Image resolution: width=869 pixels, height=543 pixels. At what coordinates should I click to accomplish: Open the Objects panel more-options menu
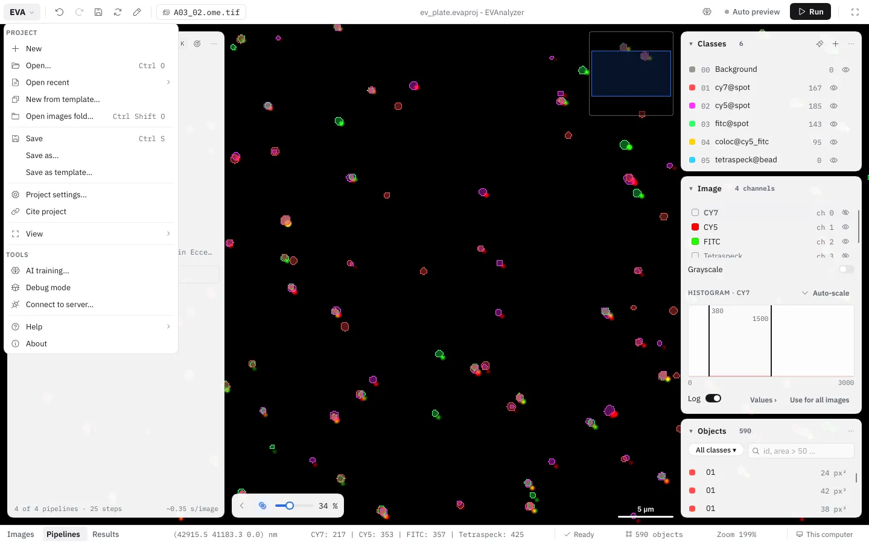(851, 431)
